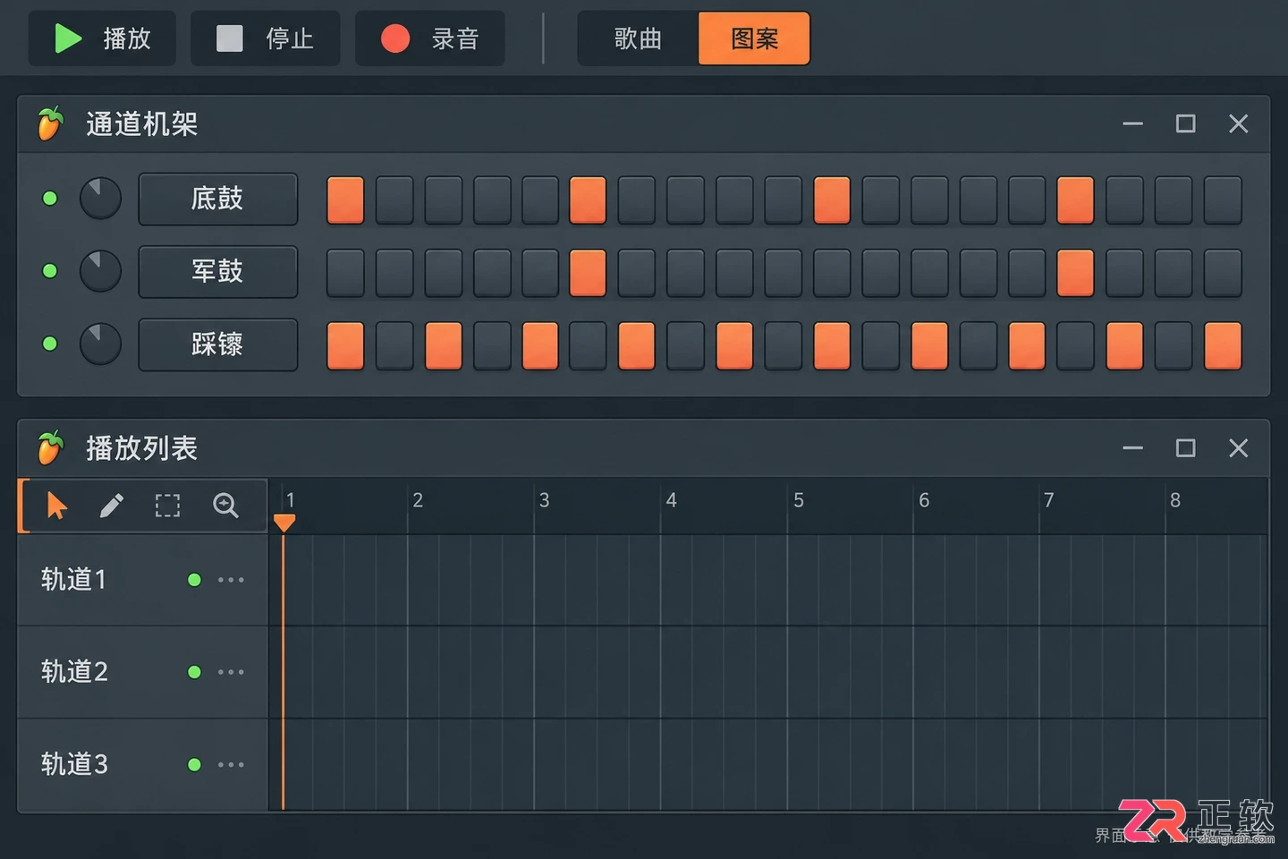Disable the last step of 踩镲 row
The width and height of the screenshot is (1288, 859).
pos(1223,345)
